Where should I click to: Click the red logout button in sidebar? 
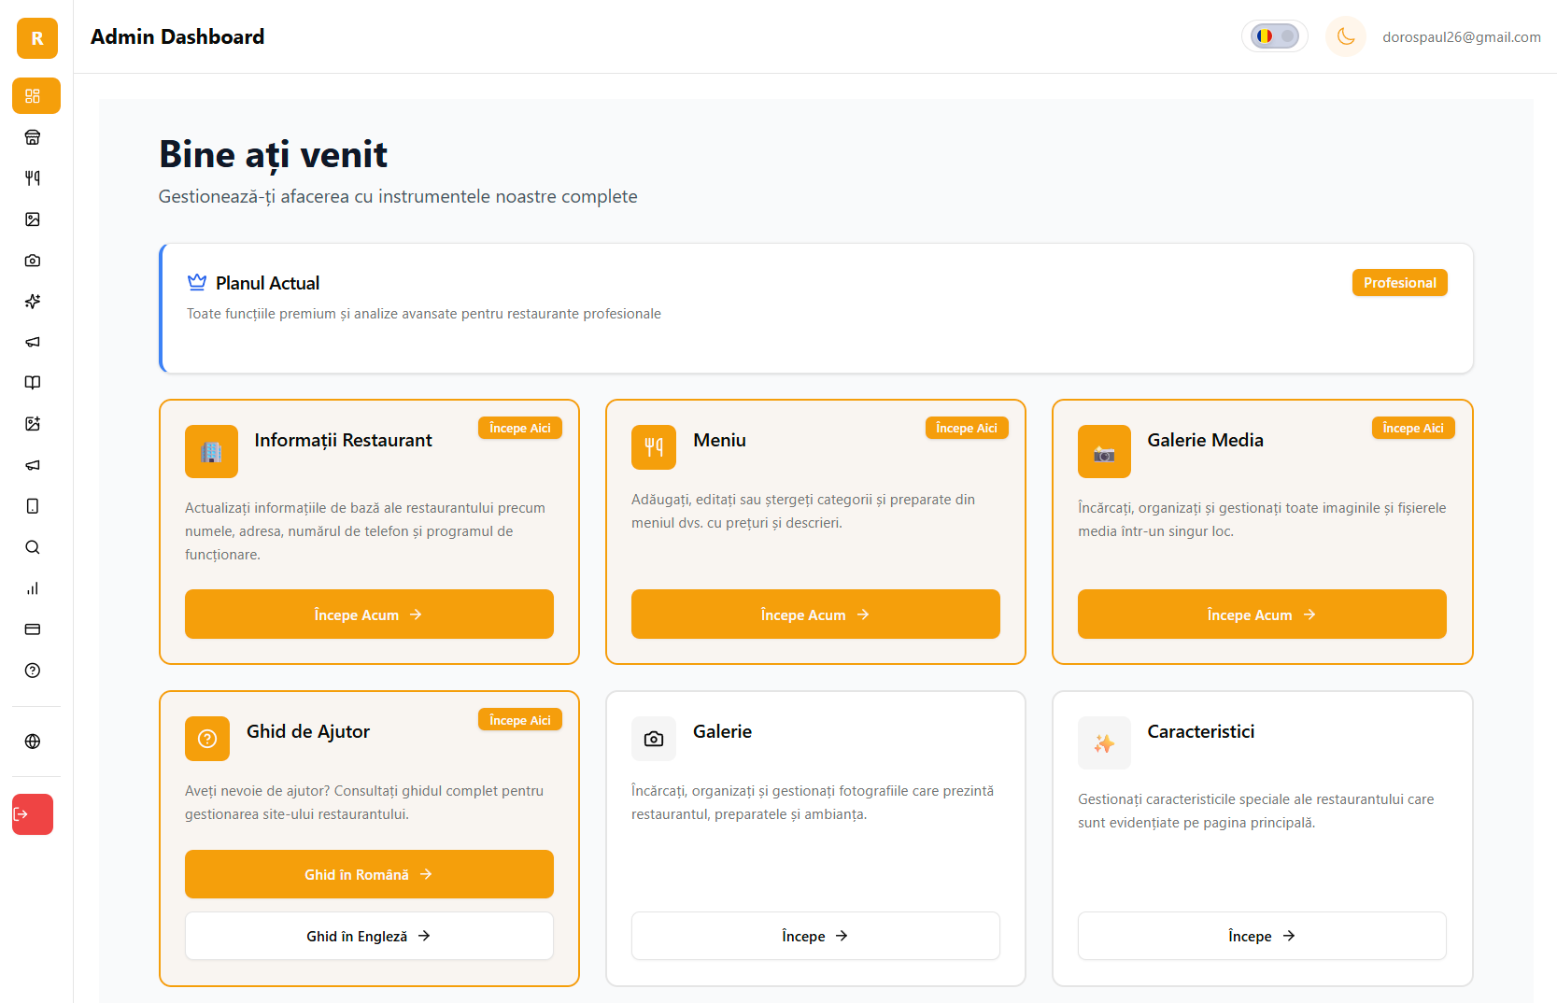point(33,814)
